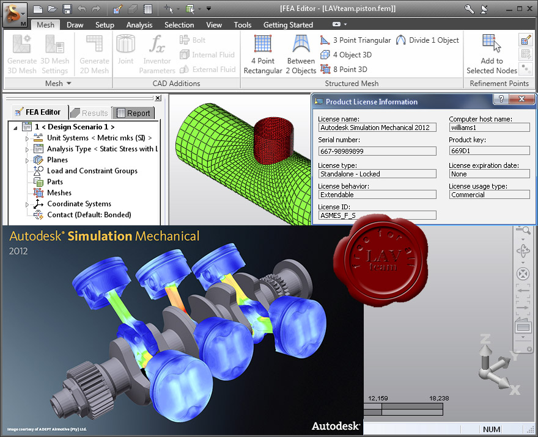Open ribbon minimize options dropdown arrow
This screenshot has width=538, height=437.
(345, 24)
